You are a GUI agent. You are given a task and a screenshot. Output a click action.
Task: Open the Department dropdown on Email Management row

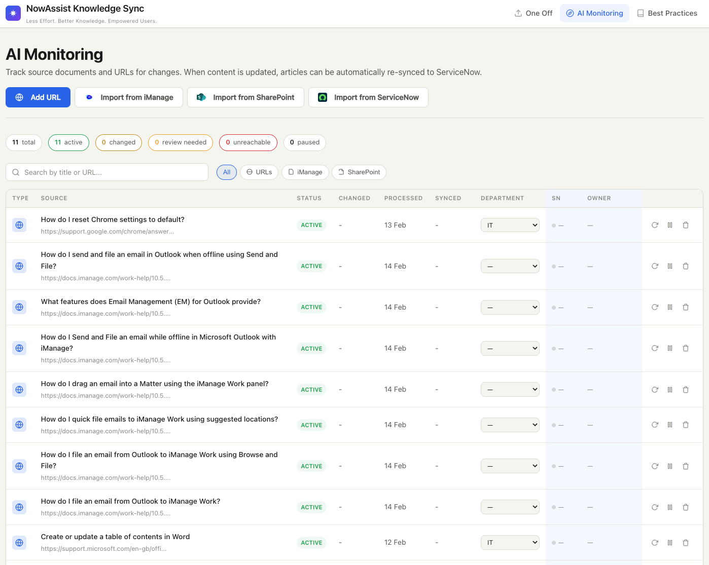510,307
